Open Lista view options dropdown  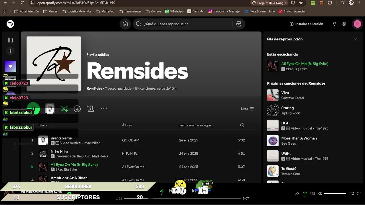tap(247, 109)
